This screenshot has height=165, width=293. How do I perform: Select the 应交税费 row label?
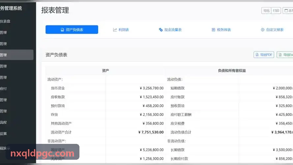[178, 123]
